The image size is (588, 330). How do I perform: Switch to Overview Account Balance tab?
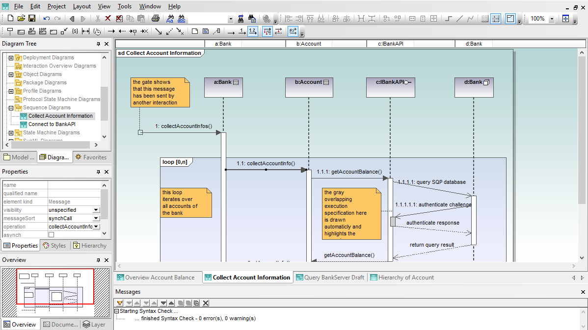(x=156, y=278)
